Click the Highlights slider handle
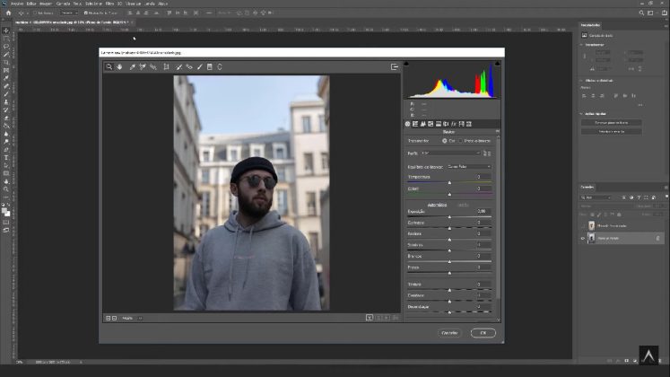 pos(449,240)
